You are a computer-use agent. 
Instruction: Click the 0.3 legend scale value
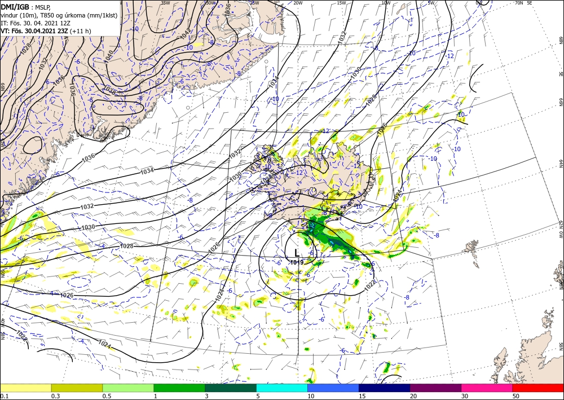(x=55, y=396)
